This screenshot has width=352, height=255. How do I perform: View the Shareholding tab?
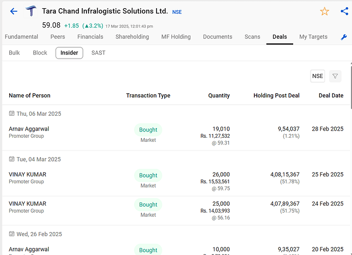pyautogui.click(x=132, y=37)
